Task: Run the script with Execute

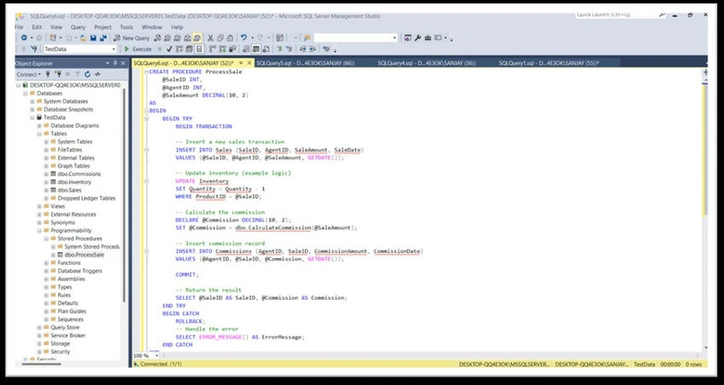Action: pos(138,49)
